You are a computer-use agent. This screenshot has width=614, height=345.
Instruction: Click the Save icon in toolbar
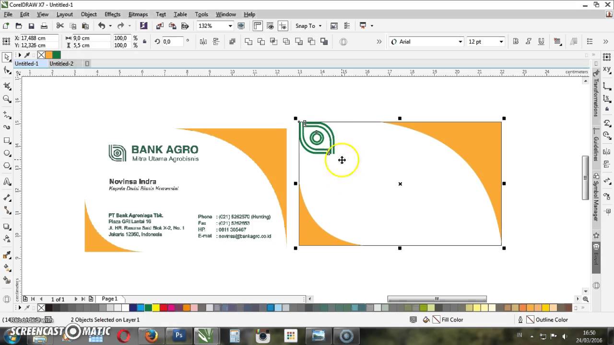click(31, 26)
